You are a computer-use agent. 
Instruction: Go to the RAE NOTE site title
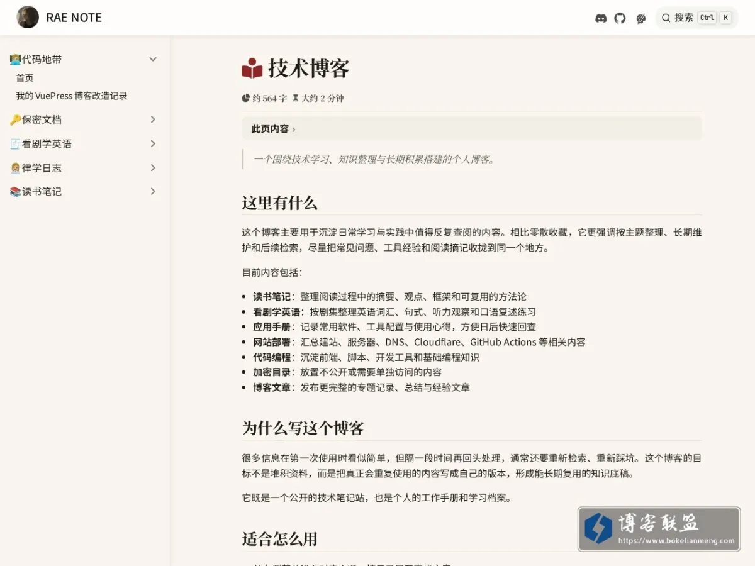point(74,18)
